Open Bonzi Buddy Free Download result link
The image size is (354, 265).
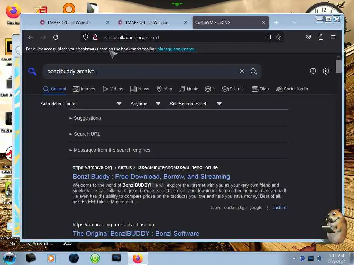(x=151, y=176)
